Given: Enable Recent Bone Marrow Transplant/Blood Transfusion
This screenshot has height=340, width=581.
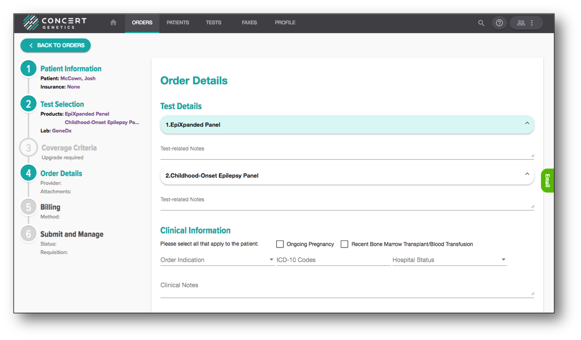Looking at the screenshot, I should tap(344, 244).
